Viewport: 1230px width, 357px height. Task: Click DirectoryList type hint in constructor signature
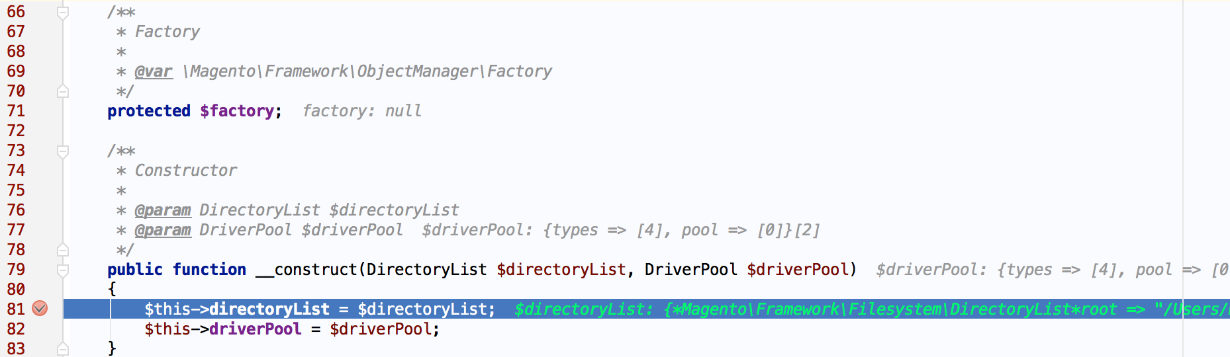(427, 270)
